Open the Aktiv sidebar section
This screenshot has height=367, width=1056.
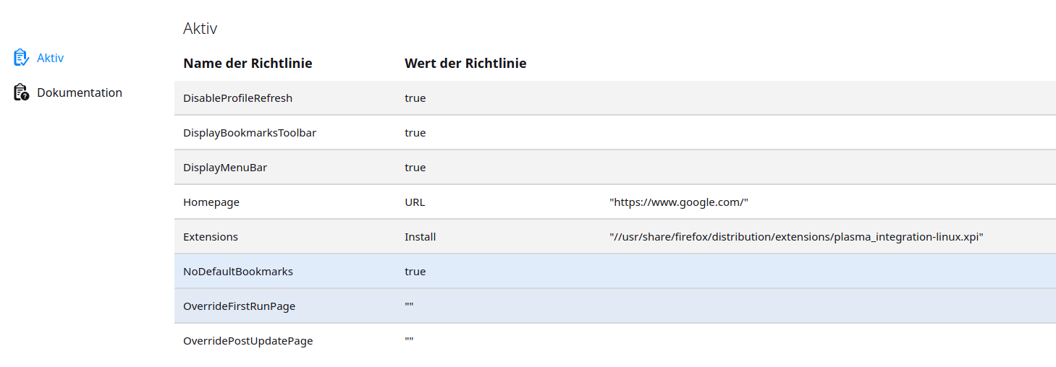[x=50, y=58]
